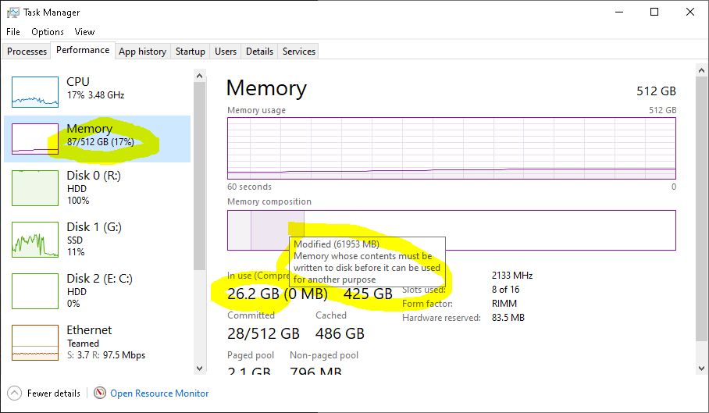This screenshot has width=709, height=413.
Task: Open the File menu
Action: point(13,32)
